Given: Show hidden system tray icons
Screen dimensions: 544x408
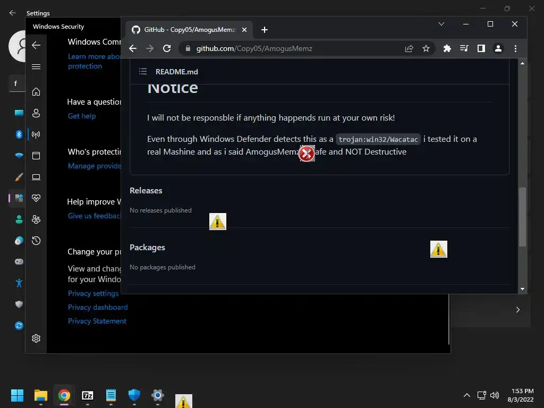Looking at the screenshot, I should pyautogui.click(x=467, y=395).
